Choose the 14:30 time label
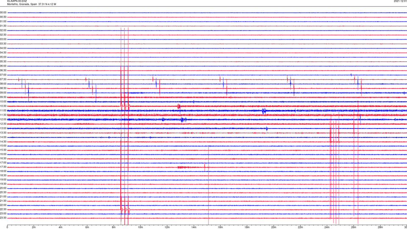This screenshot has width=407, height=229. pos(3,142)
